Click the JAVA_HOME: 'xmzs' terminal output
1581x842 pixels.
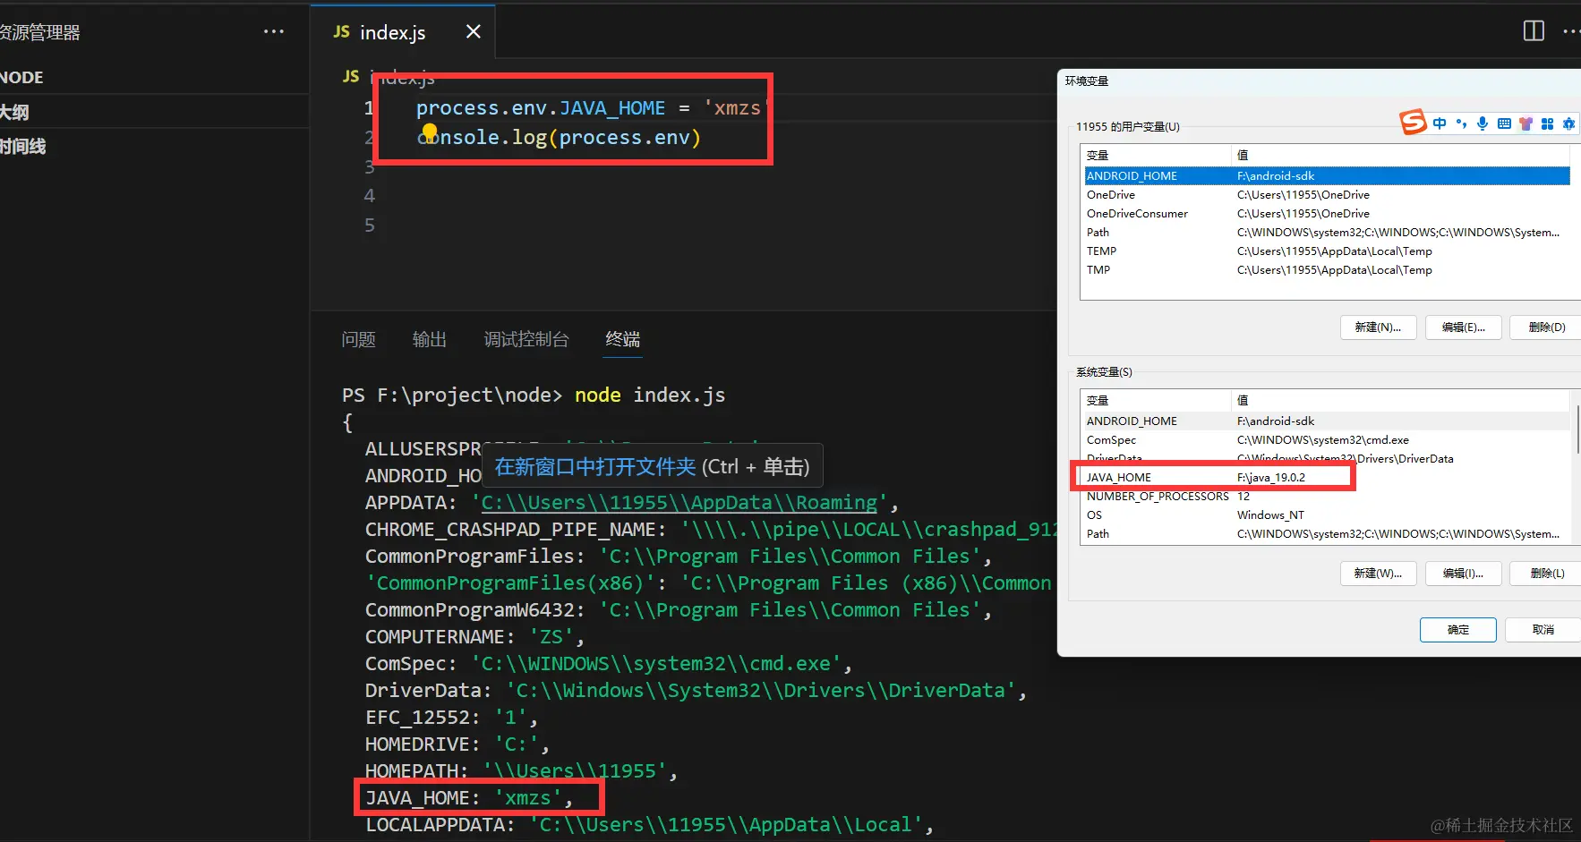pyautogui.click(x=469, y=798)
